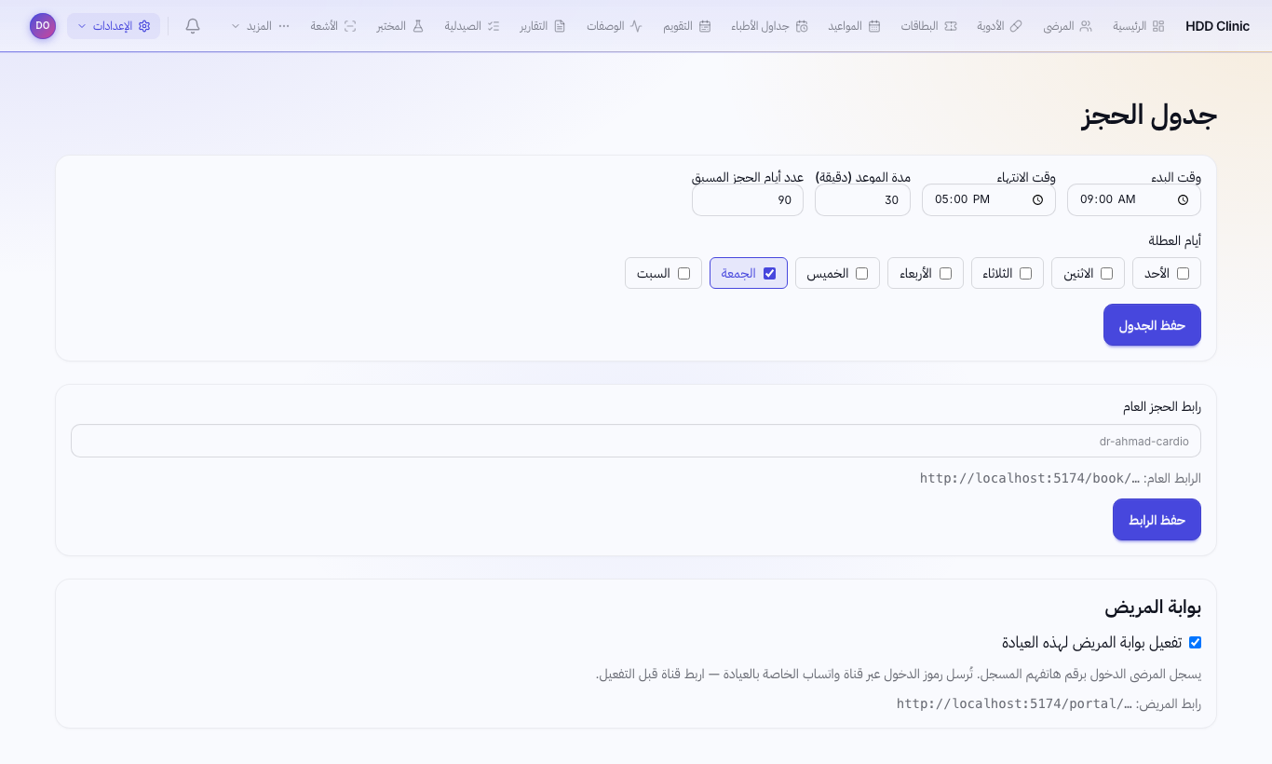Toggle the Saturday (السبت) holiday checkbox

pos(684,273)
